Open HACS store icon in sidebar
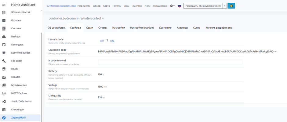 click(4, 69)
